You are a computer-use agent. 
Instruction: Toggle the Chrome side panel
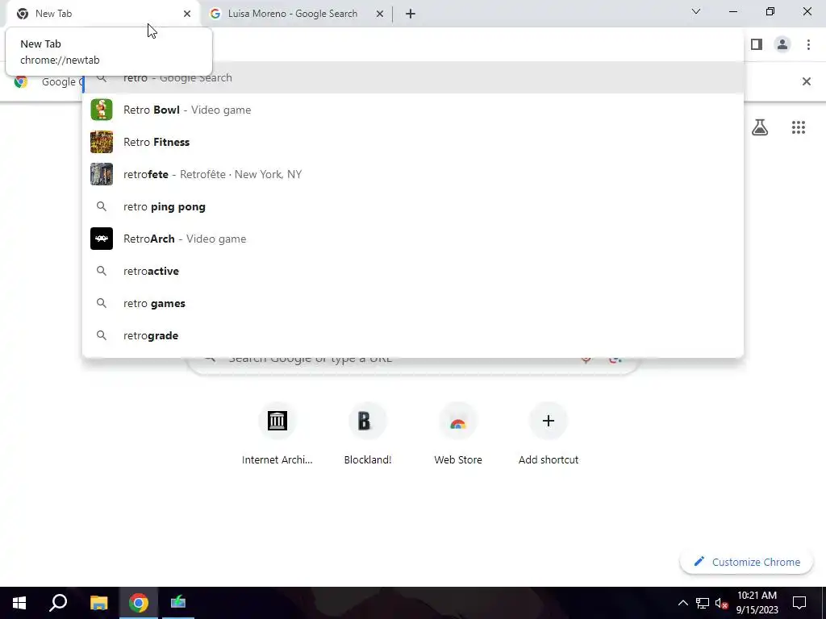[x=757, y=44]
